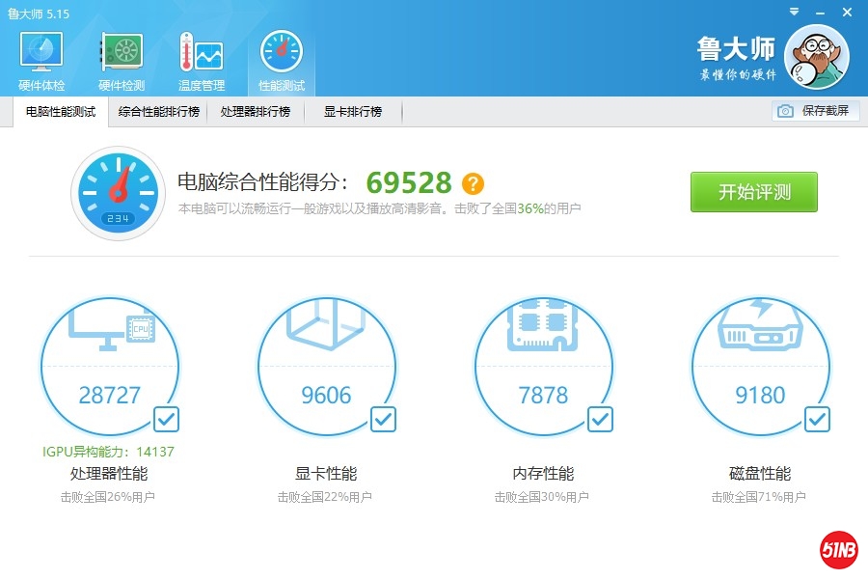
Task: Click the 保存截屏 save screenshot button
Action: [815, 111]
